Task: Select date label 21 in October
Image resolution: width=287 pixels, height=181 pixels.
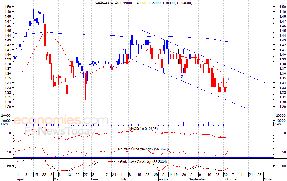Action: (251, 175)
